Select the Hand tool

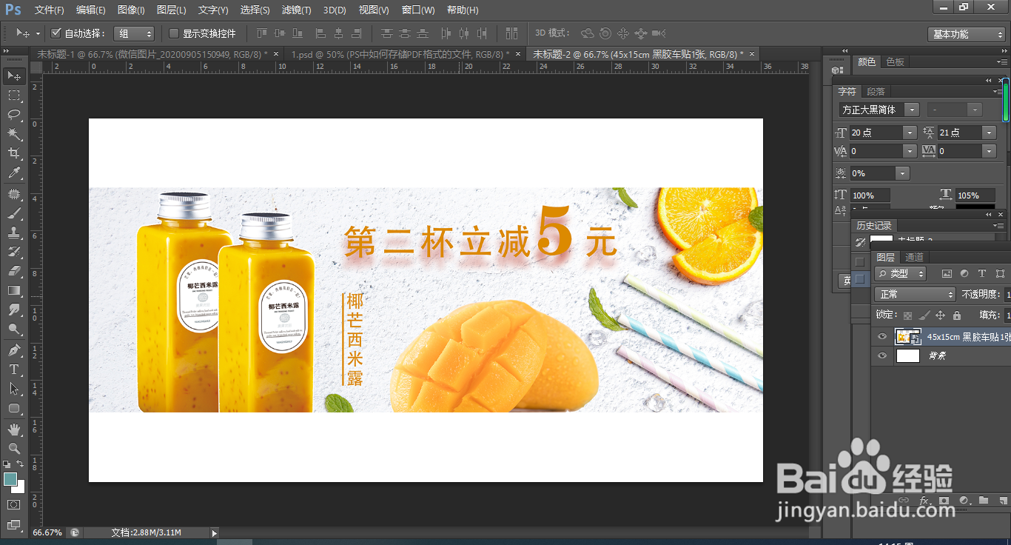[15, 428]
